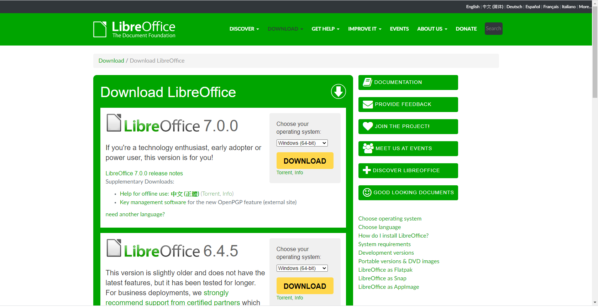Open System requirements link
Image resolution: width=598 pixels, height=308 pixels.
pyautogui.click(x=384, y=244)
